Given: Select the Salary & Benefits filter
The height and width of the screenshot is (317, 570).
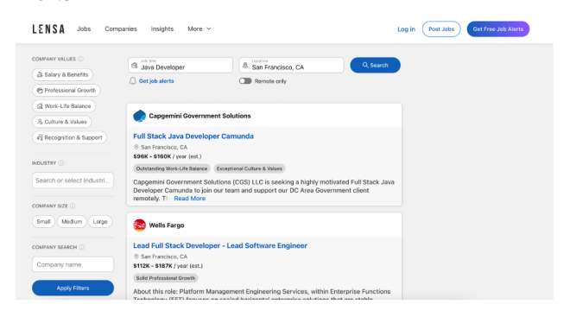Looking at the screenshot, I should coord(62,74).
